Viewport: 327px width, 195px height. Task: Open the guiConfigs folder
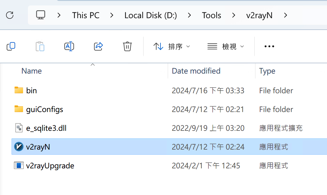click(x=44, y=109)
